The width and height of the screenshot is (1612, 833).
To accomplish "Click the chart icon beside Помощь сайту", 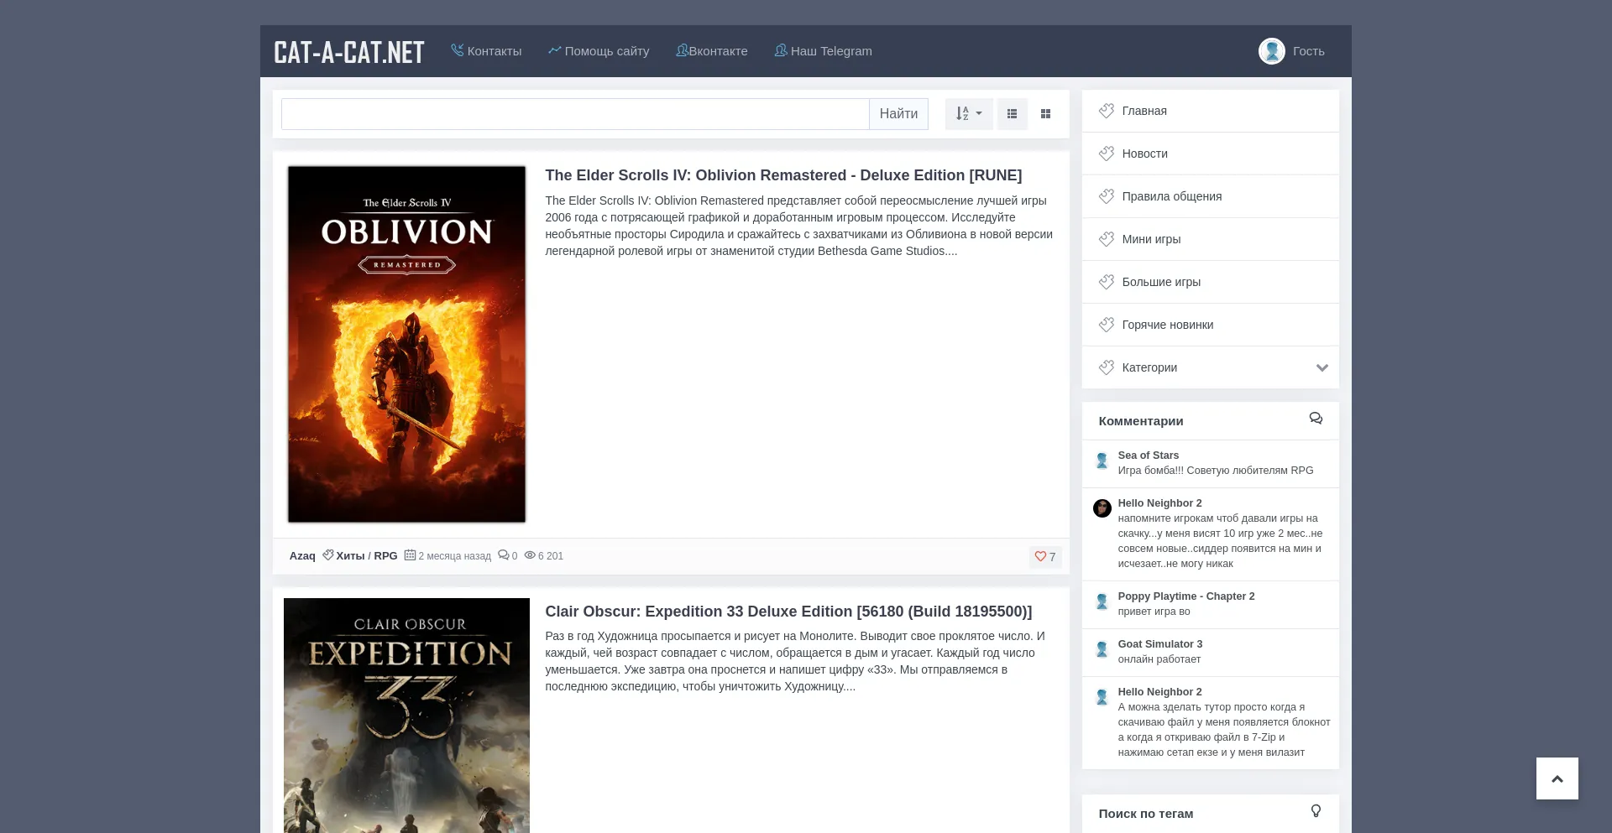I will pos(555,50).
